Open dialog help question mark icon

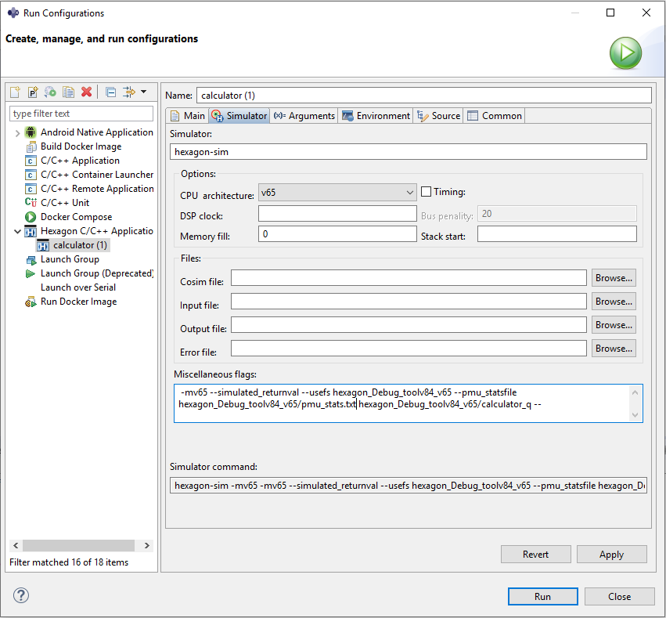click(x=21, y=595)
